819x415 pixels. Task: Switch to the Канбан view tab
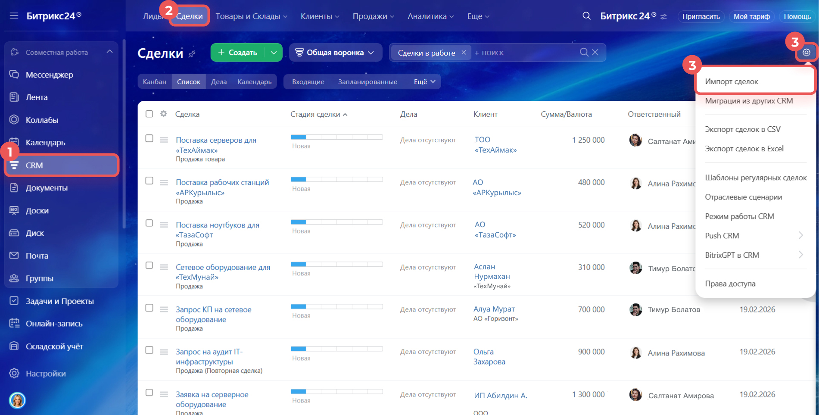[154, 81]
